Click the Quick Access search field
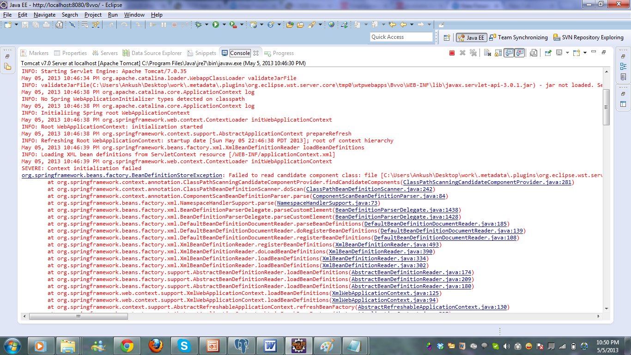Image resolution: width=631 pixels, height=355 pixels. tap(401, 37)
